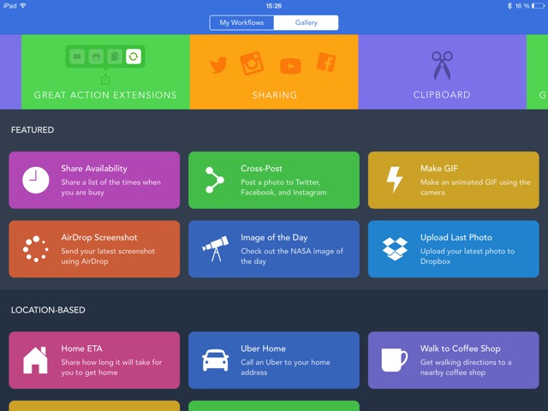Tap the Twitter bird icon in Sharing

(x=217, y=65)
